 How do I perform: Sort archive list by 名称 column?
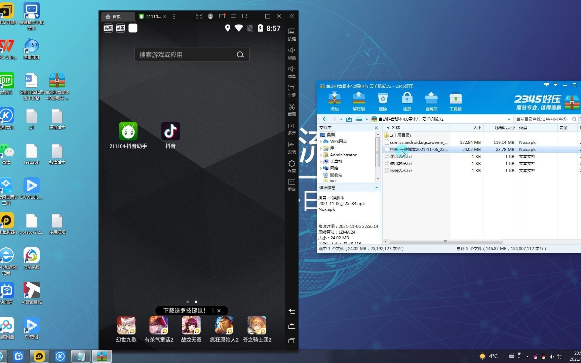[416, 128]
